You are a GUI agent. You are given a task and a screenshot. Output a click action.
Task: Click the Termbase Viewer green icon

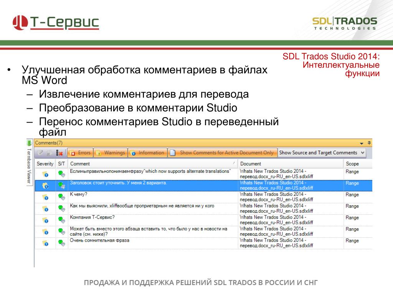pyautogui.click(x=29, y=143)
